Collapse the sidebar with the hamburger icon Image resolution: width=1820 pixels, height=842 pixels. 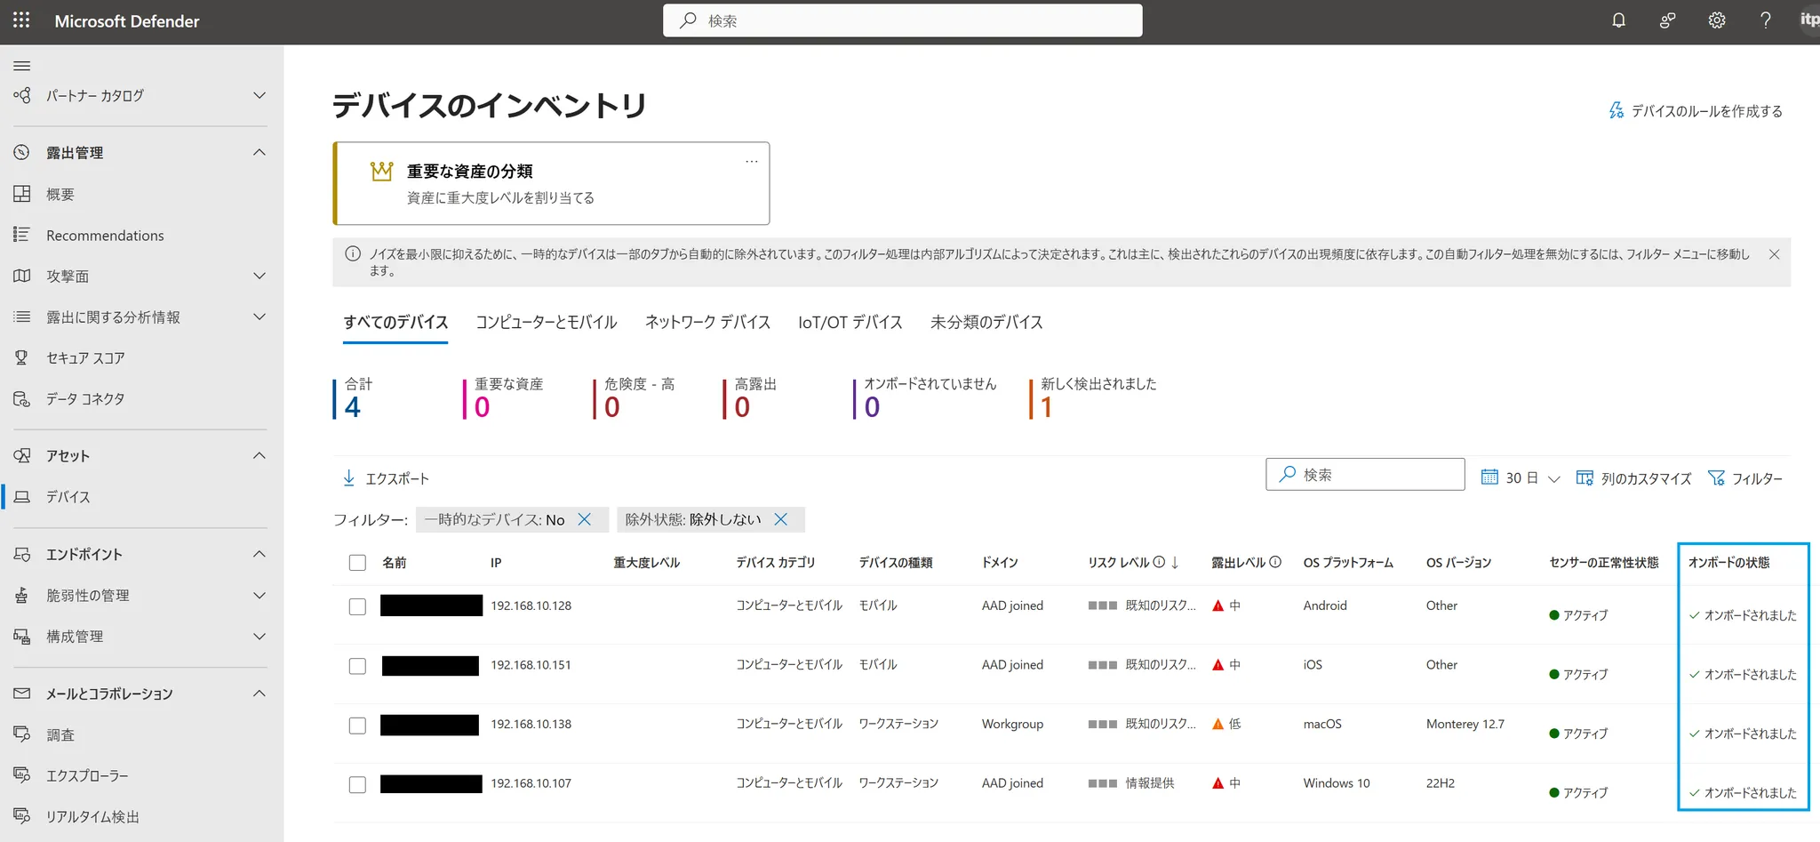point(22,66)
